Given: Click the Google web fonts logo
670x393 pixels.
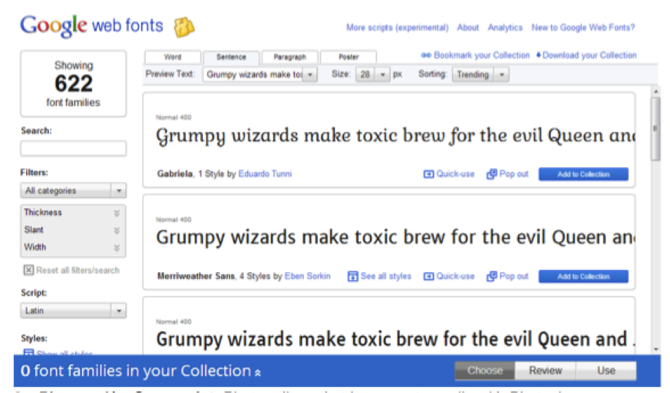Looking at the screenshot, I should point(92,25).
